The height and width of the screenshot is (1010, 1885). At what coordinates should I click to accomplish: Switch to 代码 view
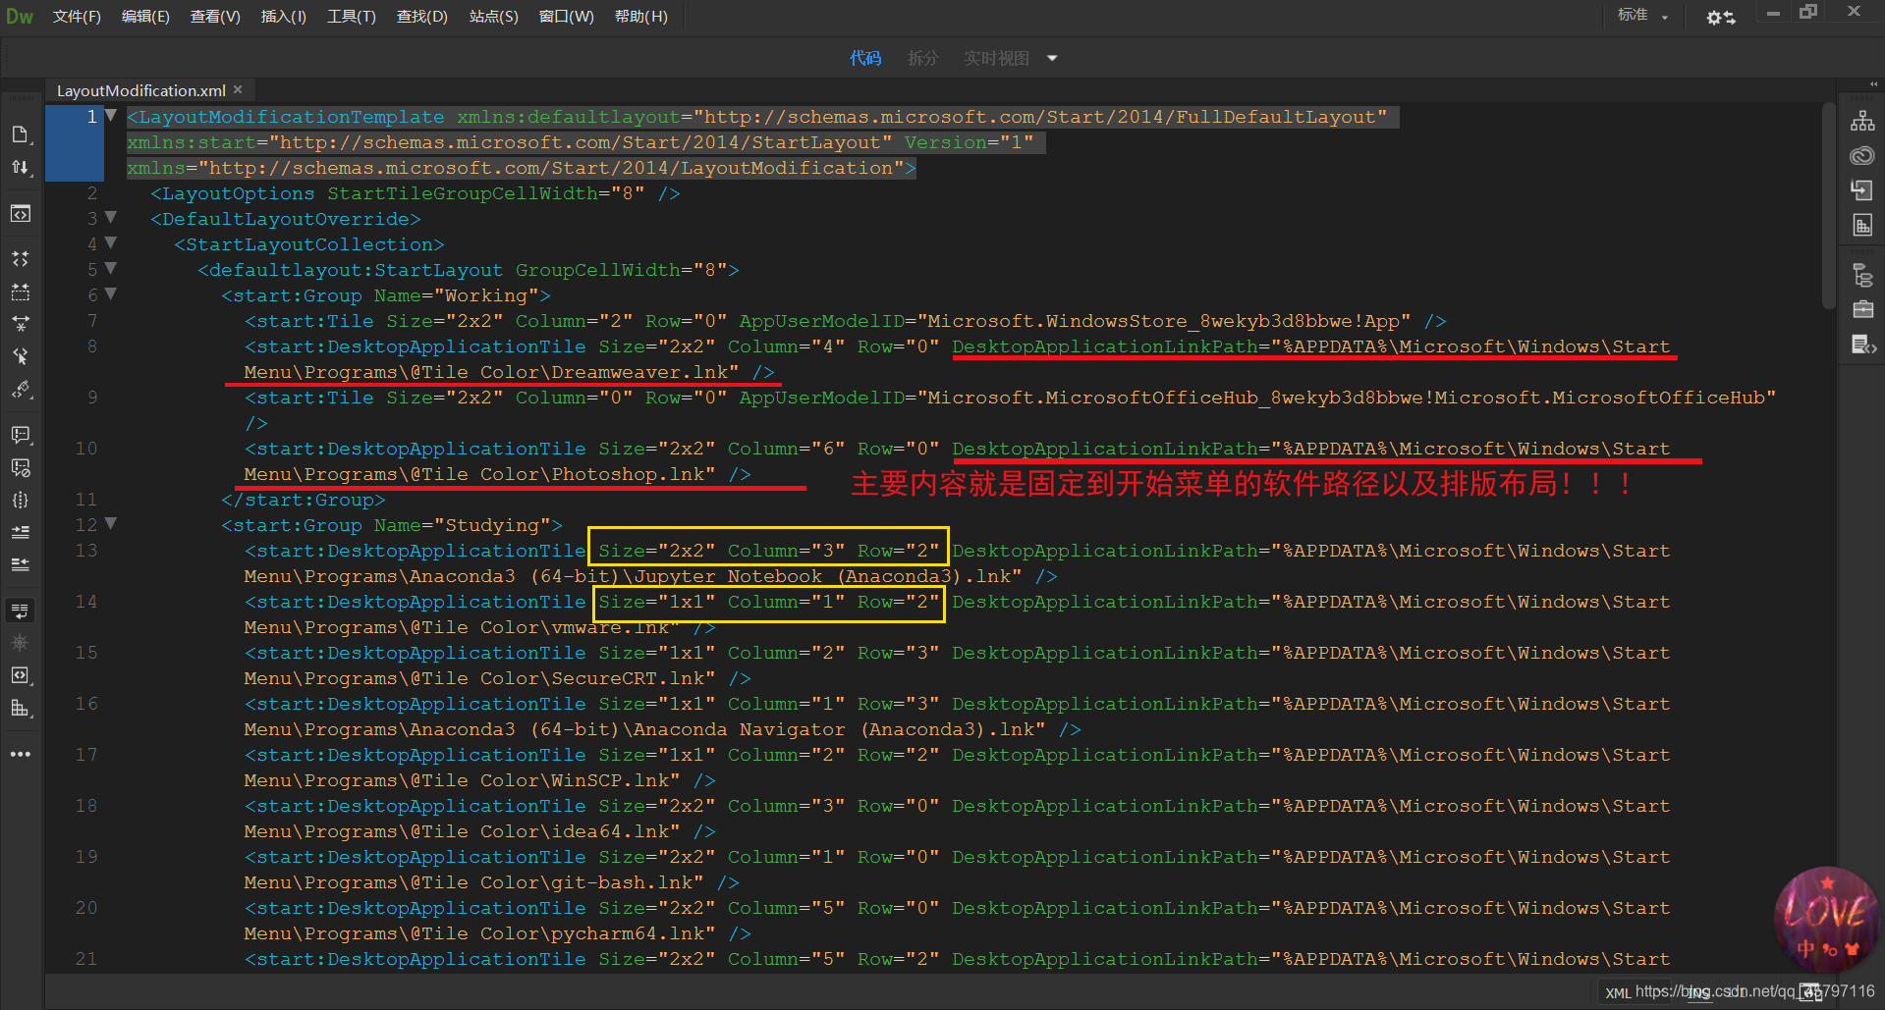[865, 58]
